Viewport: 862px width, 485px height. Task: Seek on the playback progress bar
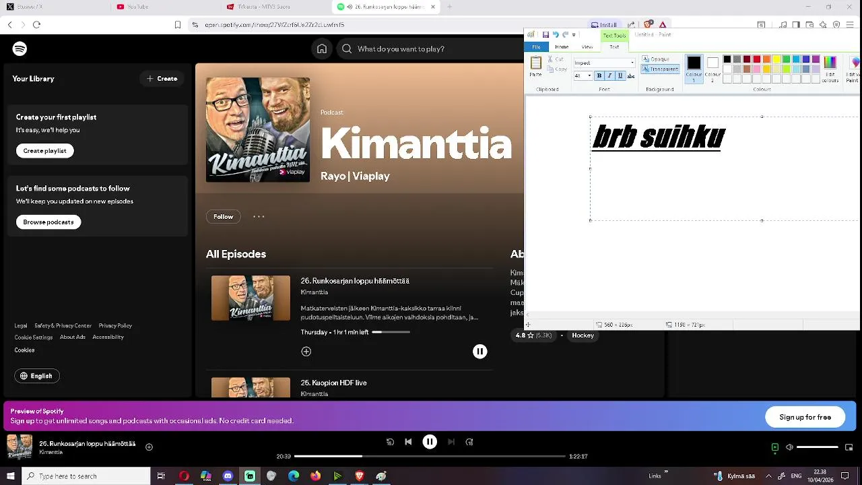[430, 456]
